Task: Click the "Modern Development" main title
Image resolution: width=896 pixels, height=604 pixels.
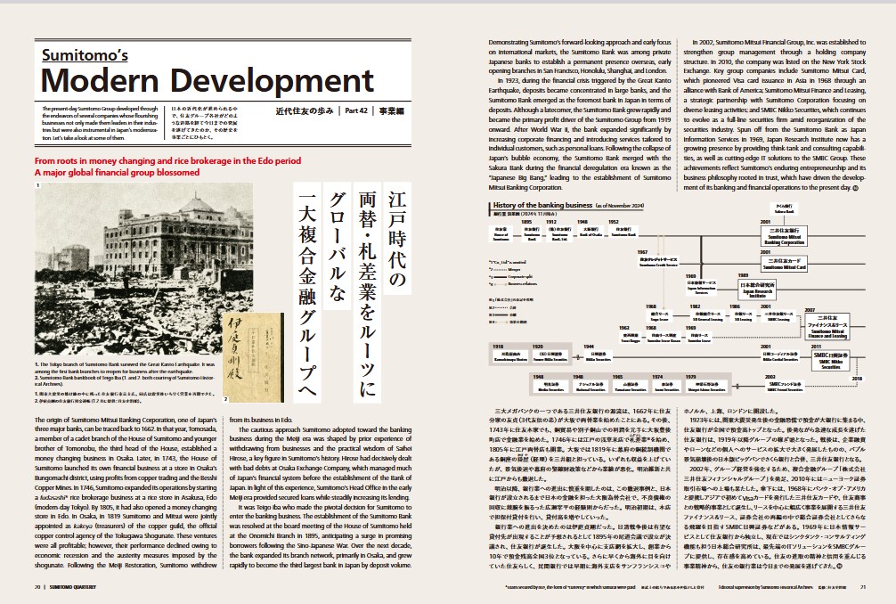Action: (207, 80)
